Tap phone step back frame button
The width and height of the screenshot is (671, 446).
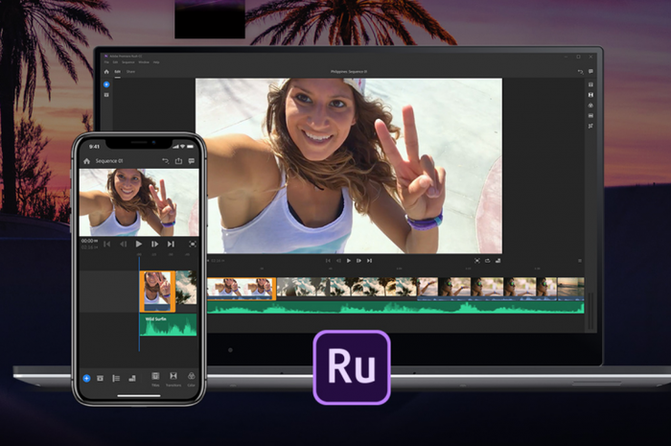point(124,244)
